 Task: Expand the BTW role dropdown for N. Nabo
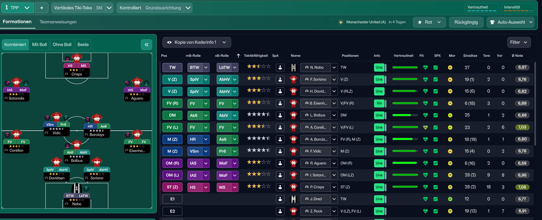tap(206, 68)
